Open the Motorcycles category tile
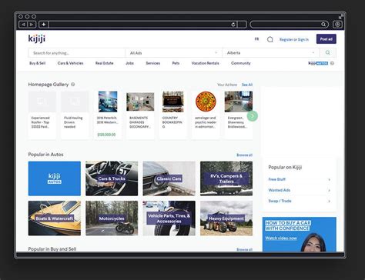The height and width of the screenshot is (280, 365). (112, 218)
